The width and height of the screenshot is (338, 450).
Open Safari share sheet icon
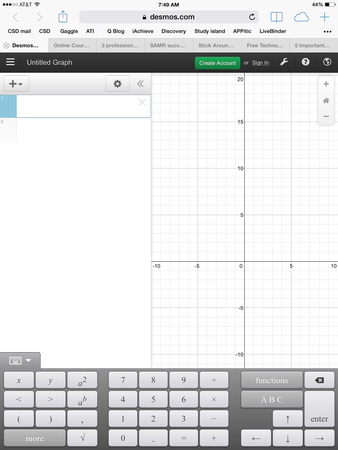point(63,17)
